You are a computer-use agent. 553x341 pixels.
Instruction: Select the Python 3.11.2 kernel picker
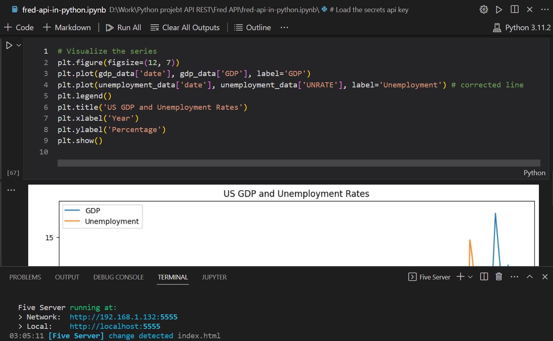(x=522, y=27)
